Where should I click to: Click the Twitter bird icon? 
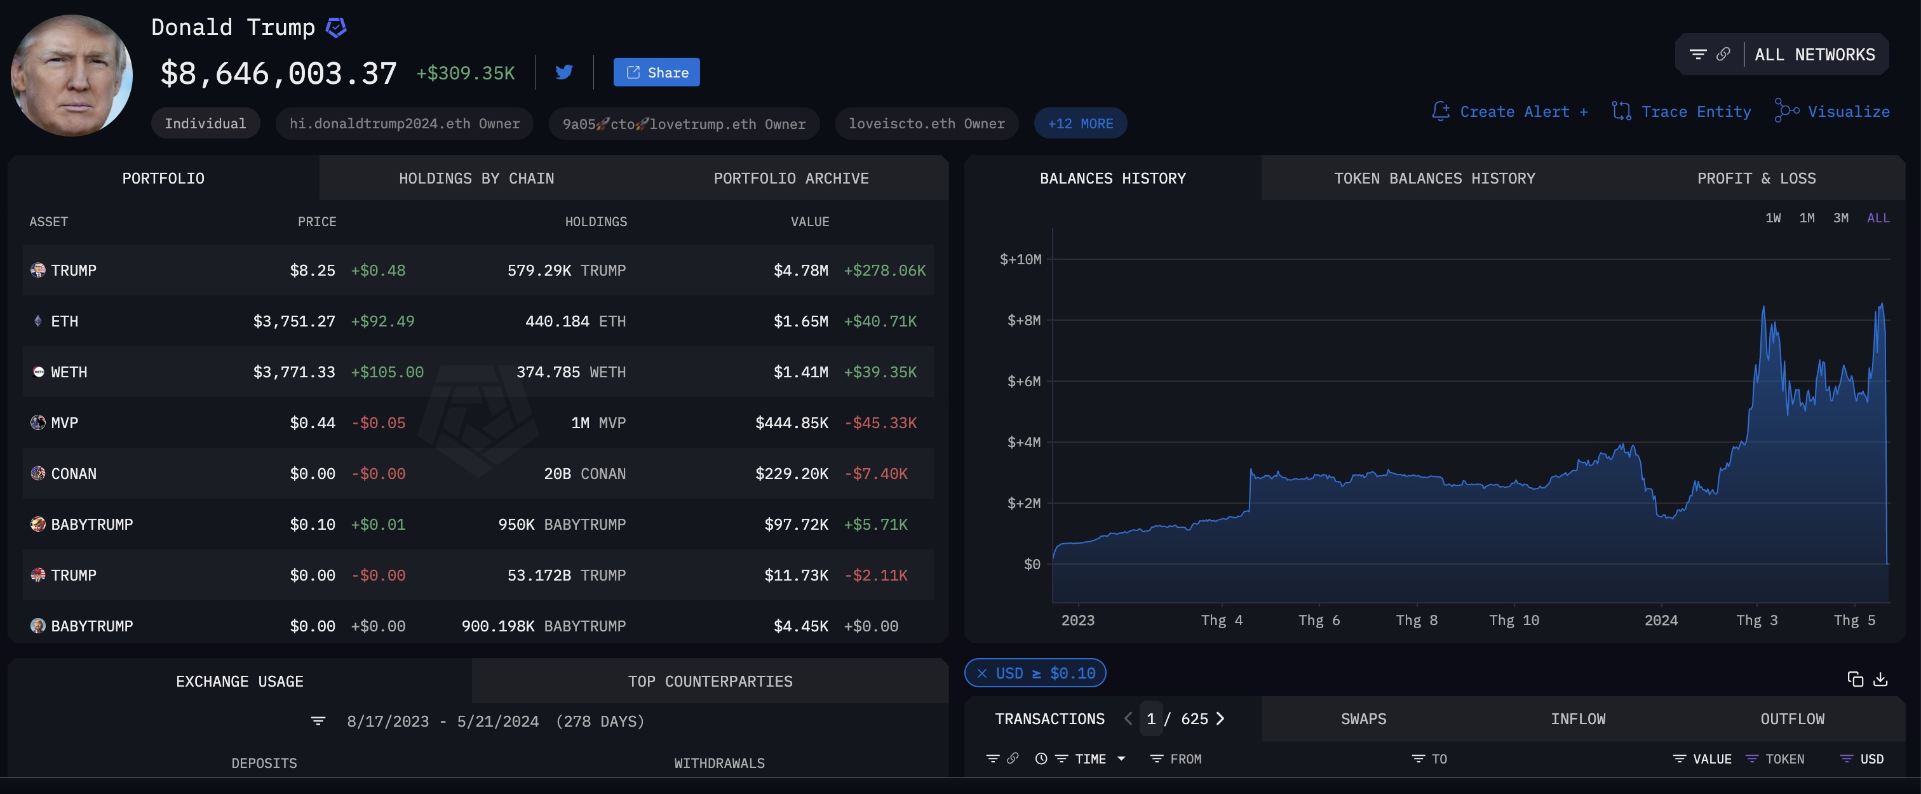tap(563, 72)
